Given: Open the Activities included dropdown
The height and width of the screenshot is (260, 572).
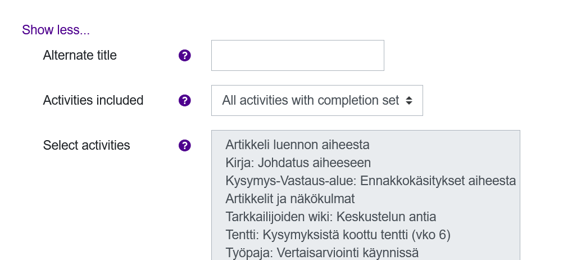Looking at the screenshot, I should pos(317,101).
